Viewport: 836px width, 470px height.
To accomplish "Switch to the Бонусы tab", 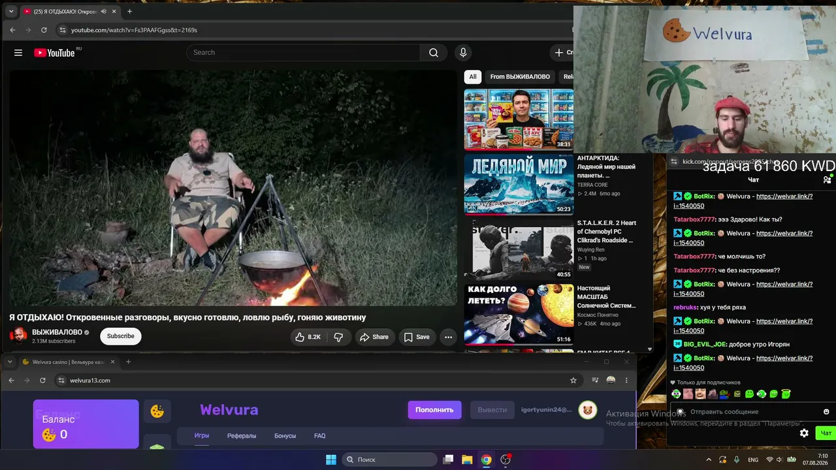I will point(285,435).
